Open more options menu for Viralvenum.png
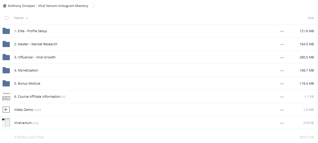 point(282,123)
